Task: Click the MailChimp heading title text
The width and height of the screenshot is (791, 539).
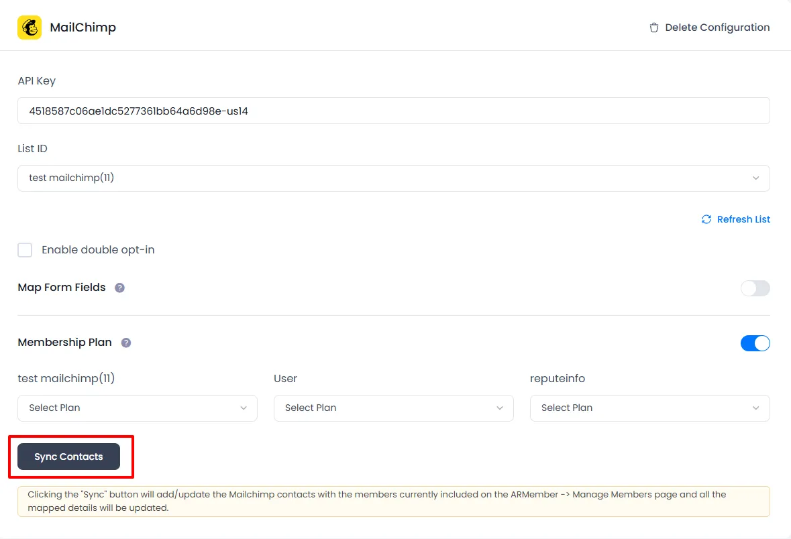Action: (83, 27)
